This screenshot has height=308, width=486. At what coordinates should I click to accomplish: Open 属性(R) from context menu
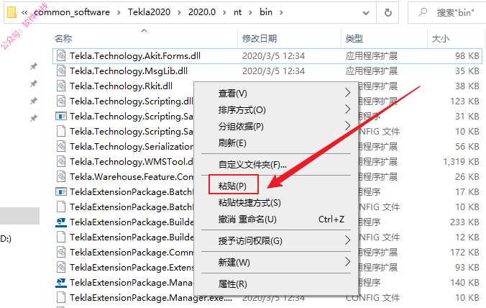[276, 284]
